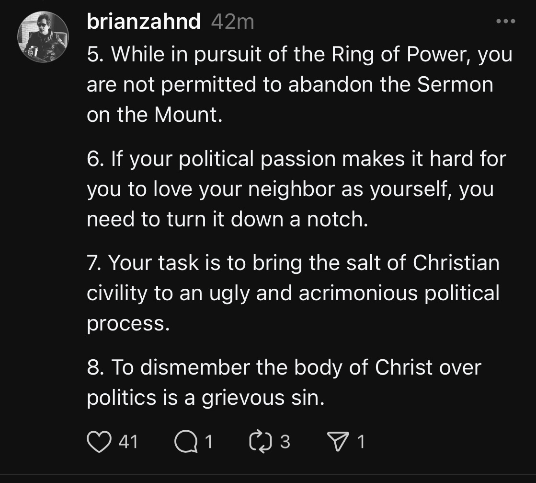This screenshot has height=483, width=536.
Task: Click the 42m post timestamp
Action: [233, 22]
